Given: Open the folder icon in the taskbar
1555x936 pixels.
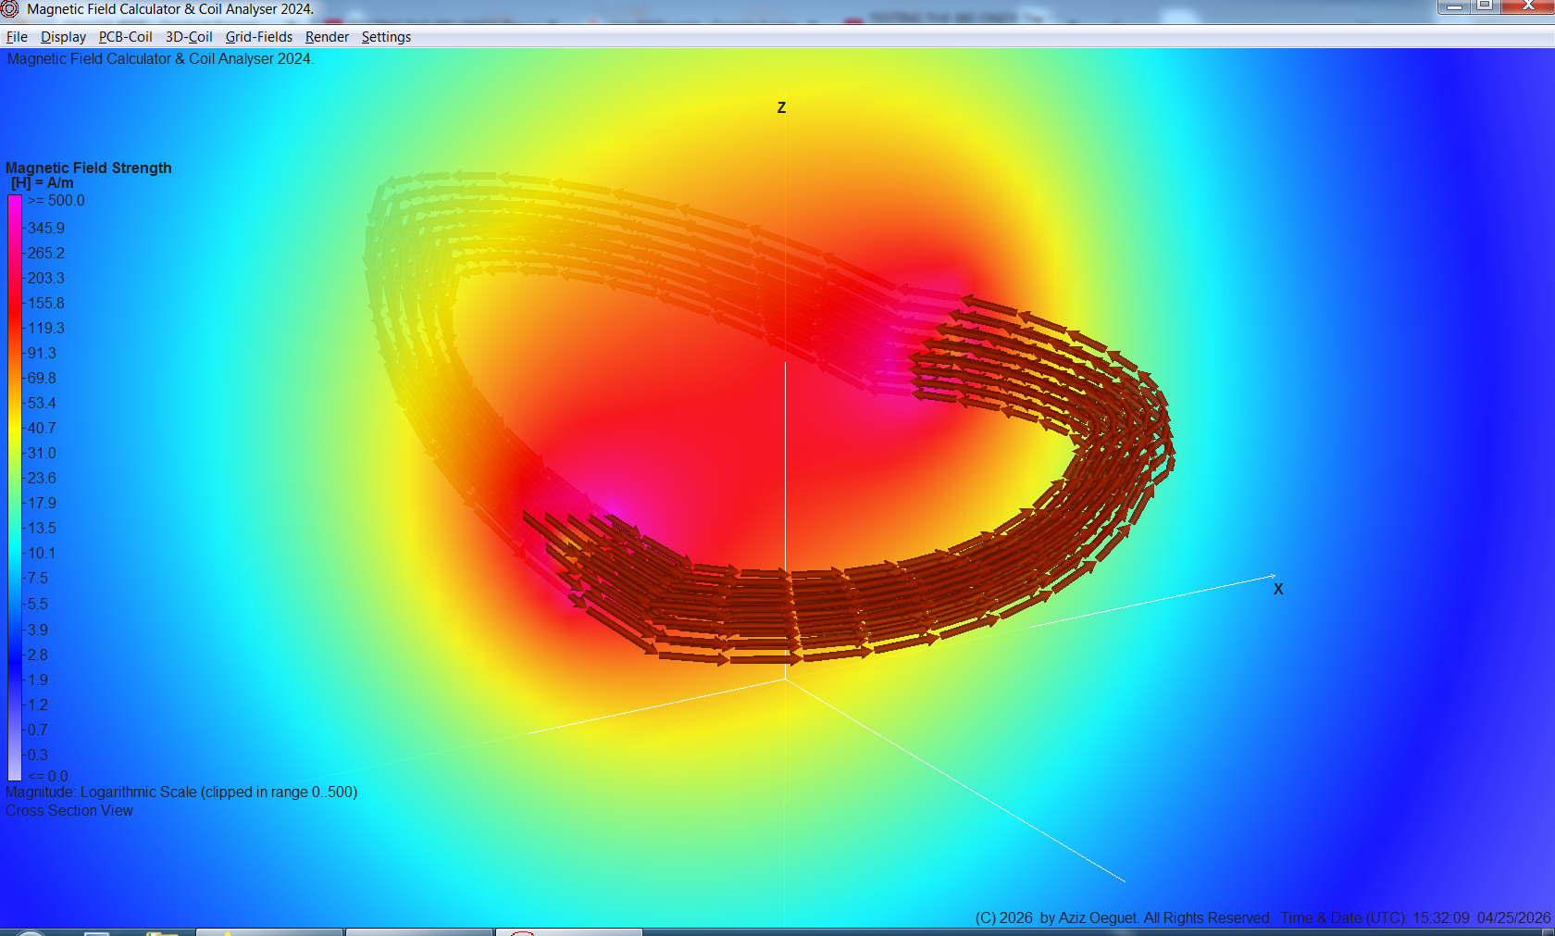Looking at the screenshot, I should 162,932.
